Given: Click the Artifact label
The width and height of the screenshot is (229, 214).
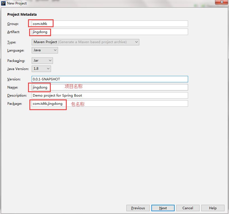Looking at the screenshot, I should [x=13, y=32].
